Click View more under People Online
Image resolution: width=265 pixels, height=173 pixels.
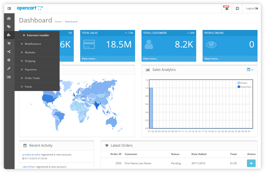point(211,59)
